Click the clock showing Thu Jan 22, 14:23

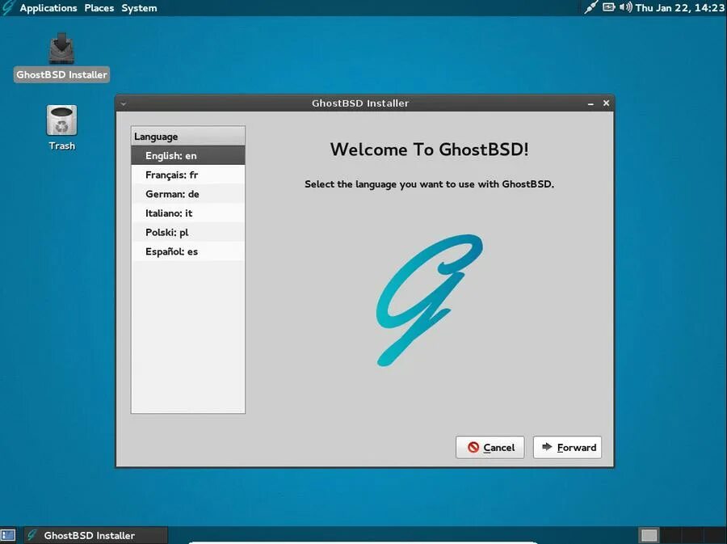pyautogui.click(x=679, y=7)
